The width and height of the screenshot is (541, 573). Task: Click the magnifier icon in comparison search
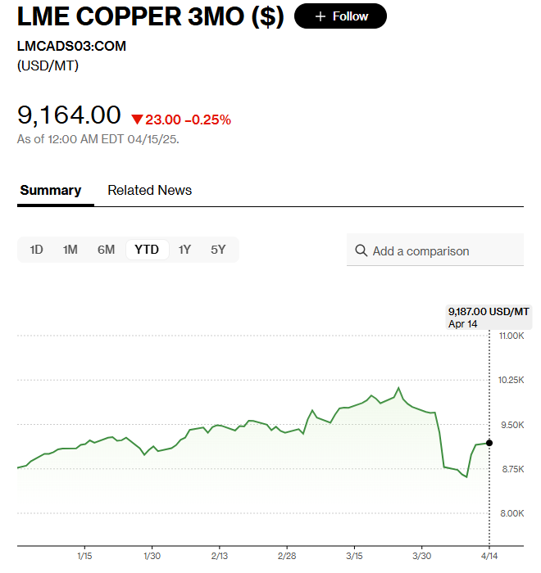coord(361,250)
